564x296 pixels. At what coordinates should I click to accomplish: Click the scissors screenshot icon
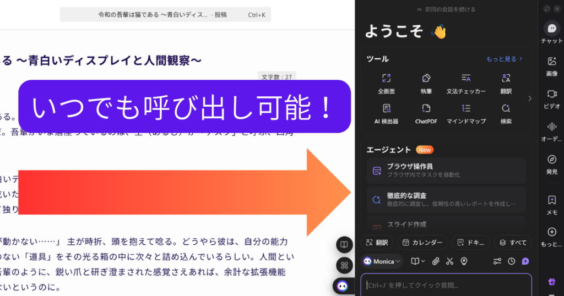pyautogui.click(x=449, y=261)
